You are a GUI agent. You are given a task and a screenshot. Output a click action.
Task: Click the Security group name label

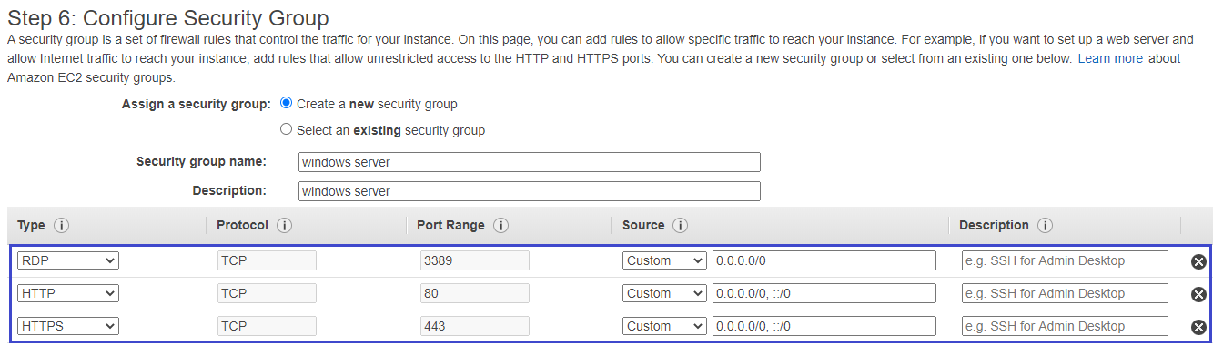tap(201, 161)
